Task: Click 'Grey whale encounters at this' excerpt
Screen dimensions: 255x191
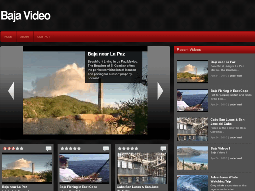Action: pyautogui.click(x=228, y=187)
